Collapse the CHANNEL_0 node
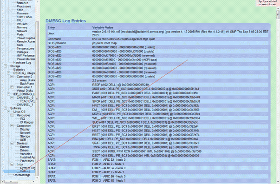The width and height of the screenshot is (280, 184). 12,98
